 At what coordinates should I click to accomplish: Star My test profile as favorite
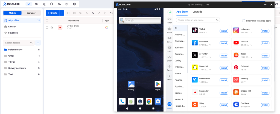52,28
